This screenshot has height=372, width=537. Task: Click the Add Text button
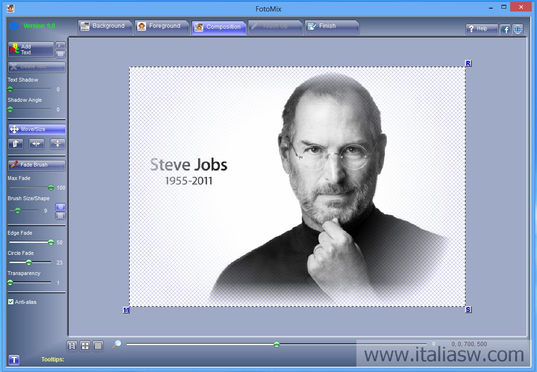31,49
